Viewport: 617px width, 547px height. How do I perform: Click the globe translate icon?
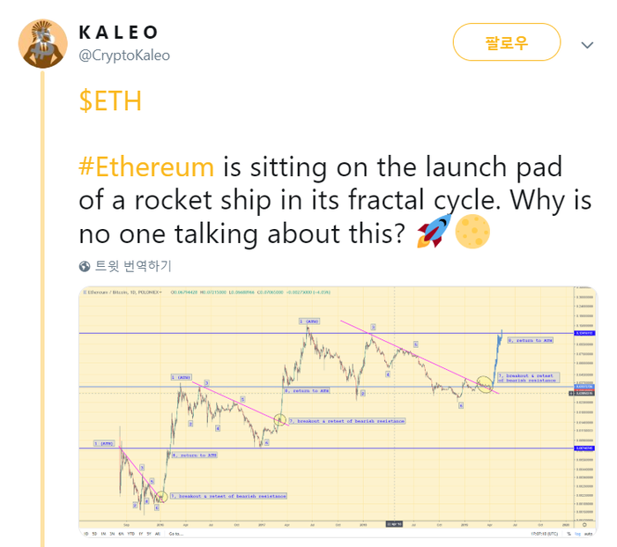(x=85, y=266)
